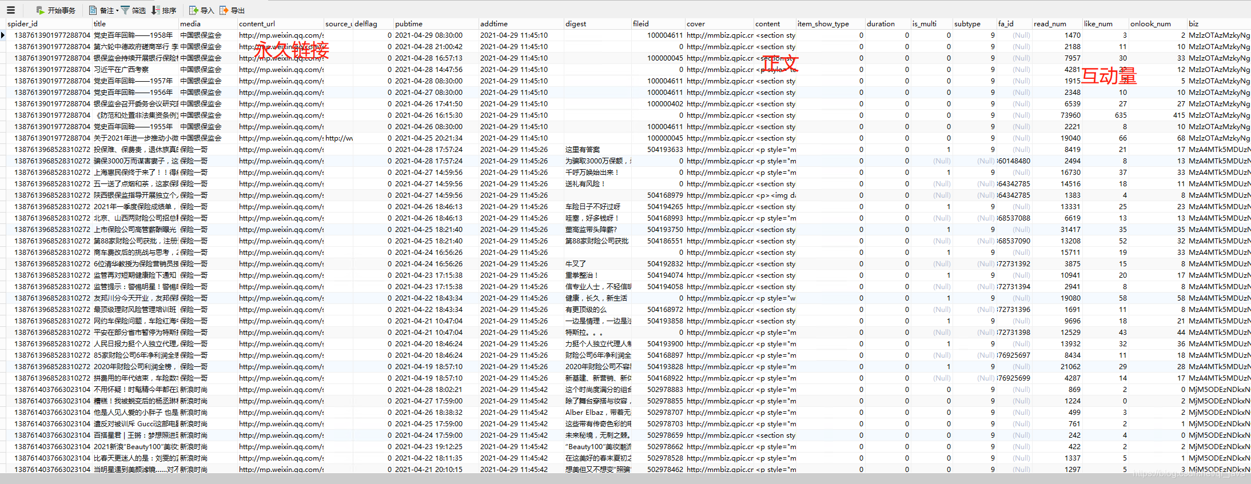This screenshot has height=484, width=1251.
Task: Expand the 备注 dropdown arrow
Action: coord(117,10)
